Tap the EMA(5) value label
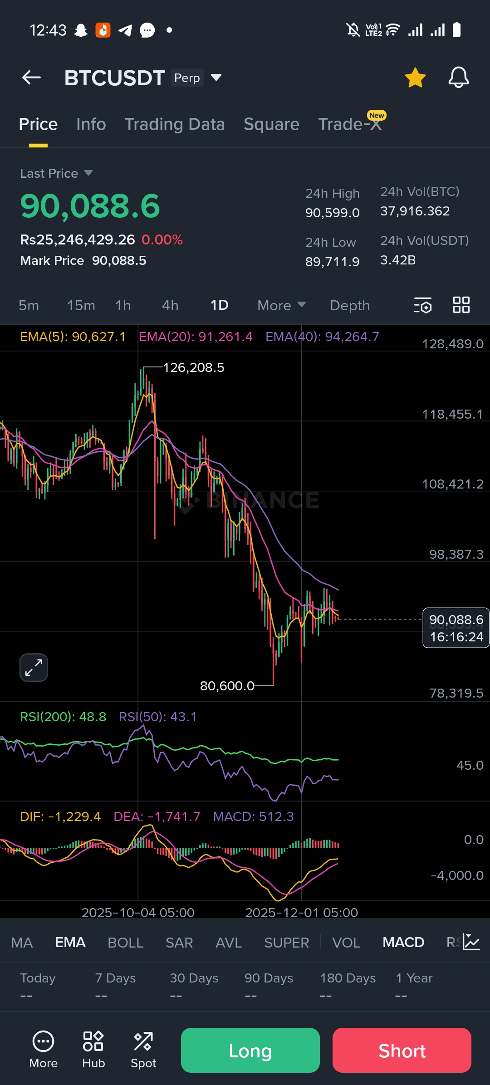490x1085 pixels. tap(73, 337)
